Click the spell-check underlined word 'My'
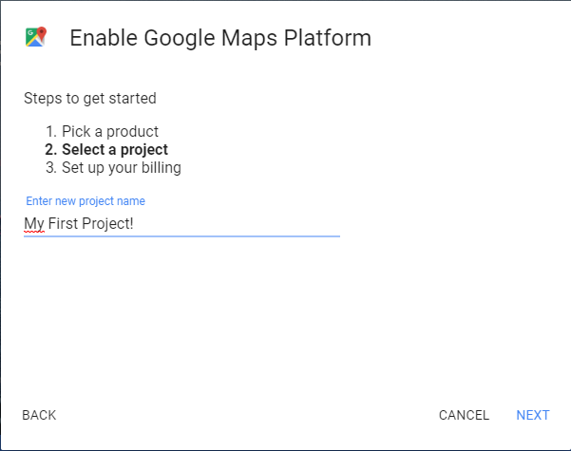 pos(34,223)
